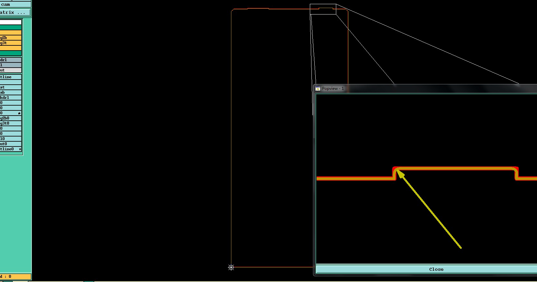This screenshot has width=537, height=282.
Task: Click the edit pencil icon on layer row
Action: point(19,113)
